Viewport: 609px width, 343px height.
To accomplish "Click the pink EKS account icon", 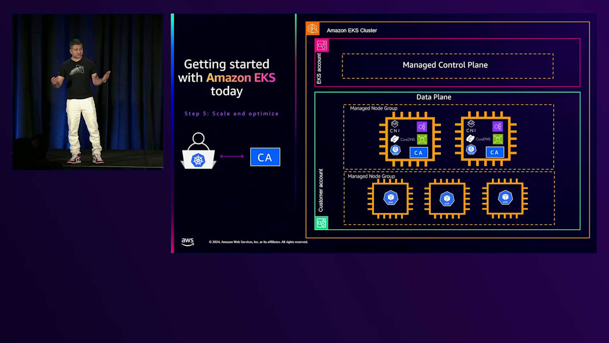I will pyautogui.click(x=322, y=45).
